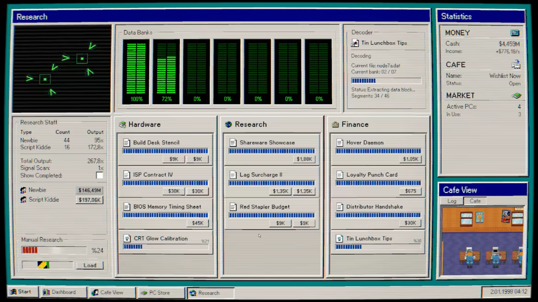This screenshot has width=538, height=302.
Task: Click the Load button in Manual Research
Action: coord(90,265)
